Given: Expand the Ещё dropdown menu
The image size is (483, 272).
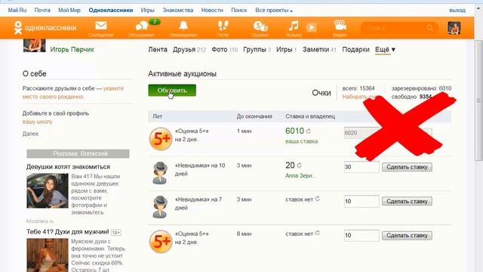Looking at the screenshot, I should (x=385, y=50).
